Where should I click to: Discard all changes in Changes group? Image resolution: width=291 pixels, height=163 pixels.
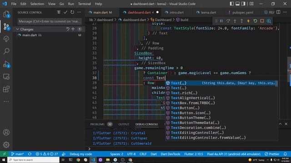pyautogui.click(x=68, y=29)
